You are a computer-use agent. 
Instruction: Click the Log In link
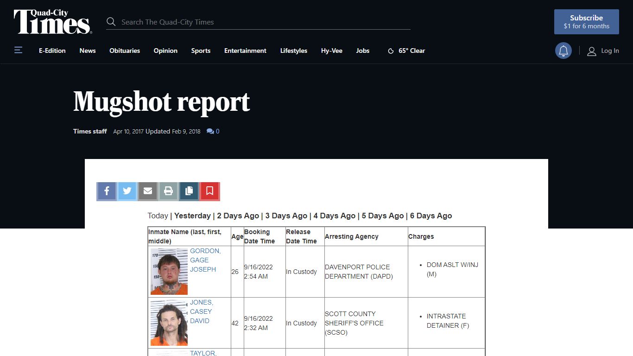click(610, 51)
